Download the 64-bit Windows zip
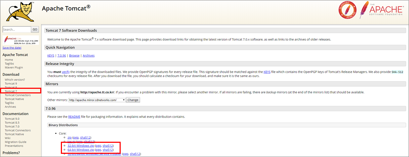 (80, 150)
